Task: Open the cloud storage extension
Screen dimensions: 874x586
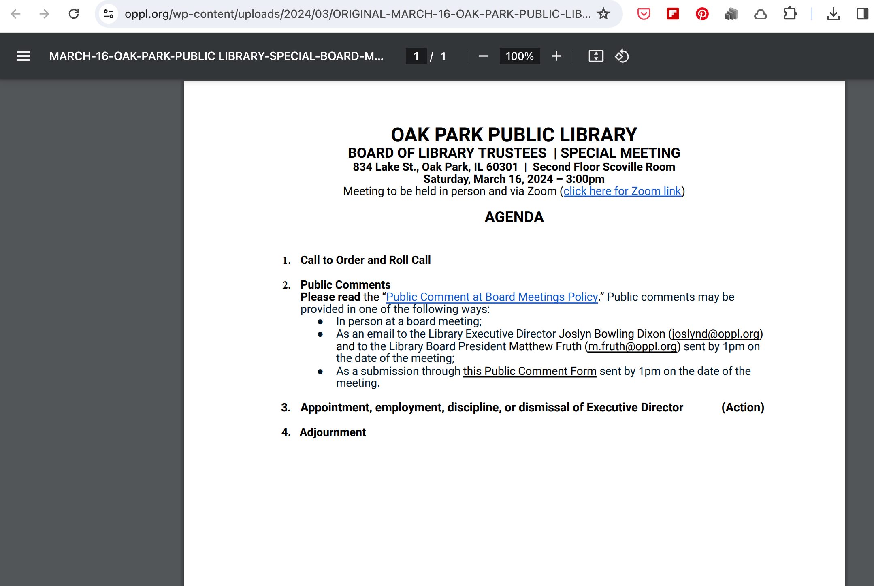Action: (761, 13)
